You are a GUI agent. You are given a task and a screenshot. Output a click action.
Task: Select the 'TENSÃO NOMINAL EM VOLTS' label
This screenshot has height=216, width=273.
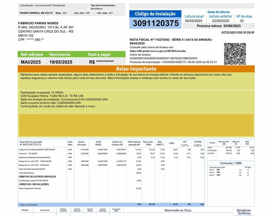coord(36,13)
